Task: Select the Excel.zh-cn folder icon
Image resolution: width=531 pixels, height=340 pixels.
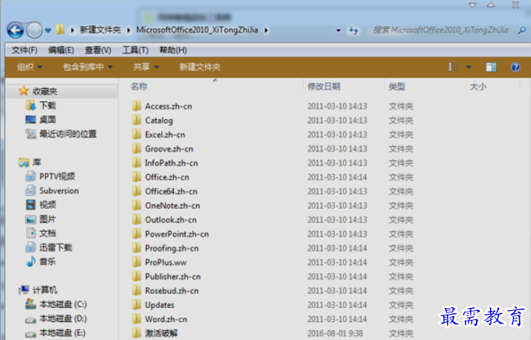Action: click(x=136, y=134)
